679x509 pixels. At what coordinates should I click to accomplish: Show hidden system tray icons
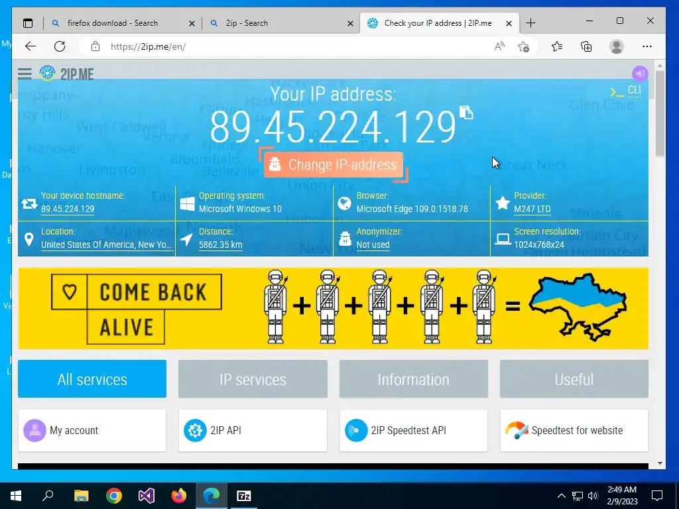561,496
